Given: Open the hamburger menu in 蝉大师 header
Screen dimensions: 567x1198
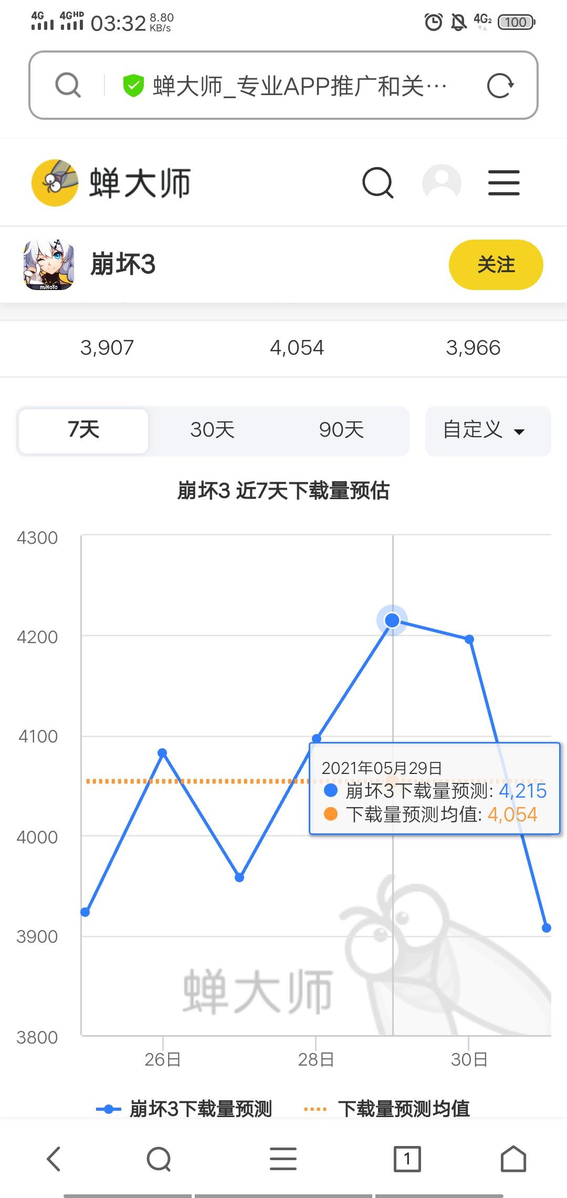Looking at the screenshot, I should 504,183.
